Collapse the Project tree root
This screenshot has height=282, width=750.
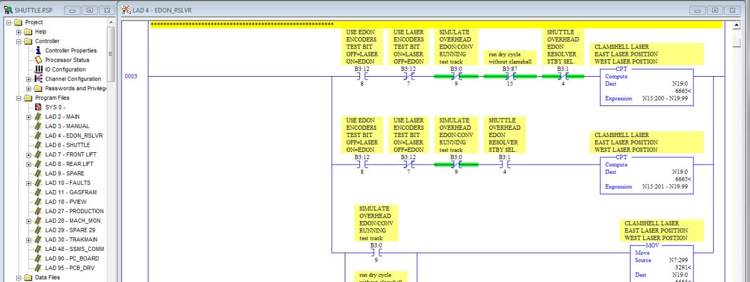tap(9, 23)
